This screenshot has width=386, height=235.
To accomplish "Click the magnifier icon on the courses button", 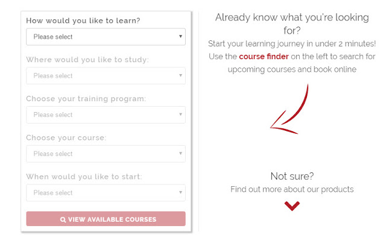I will coord(63,219).
